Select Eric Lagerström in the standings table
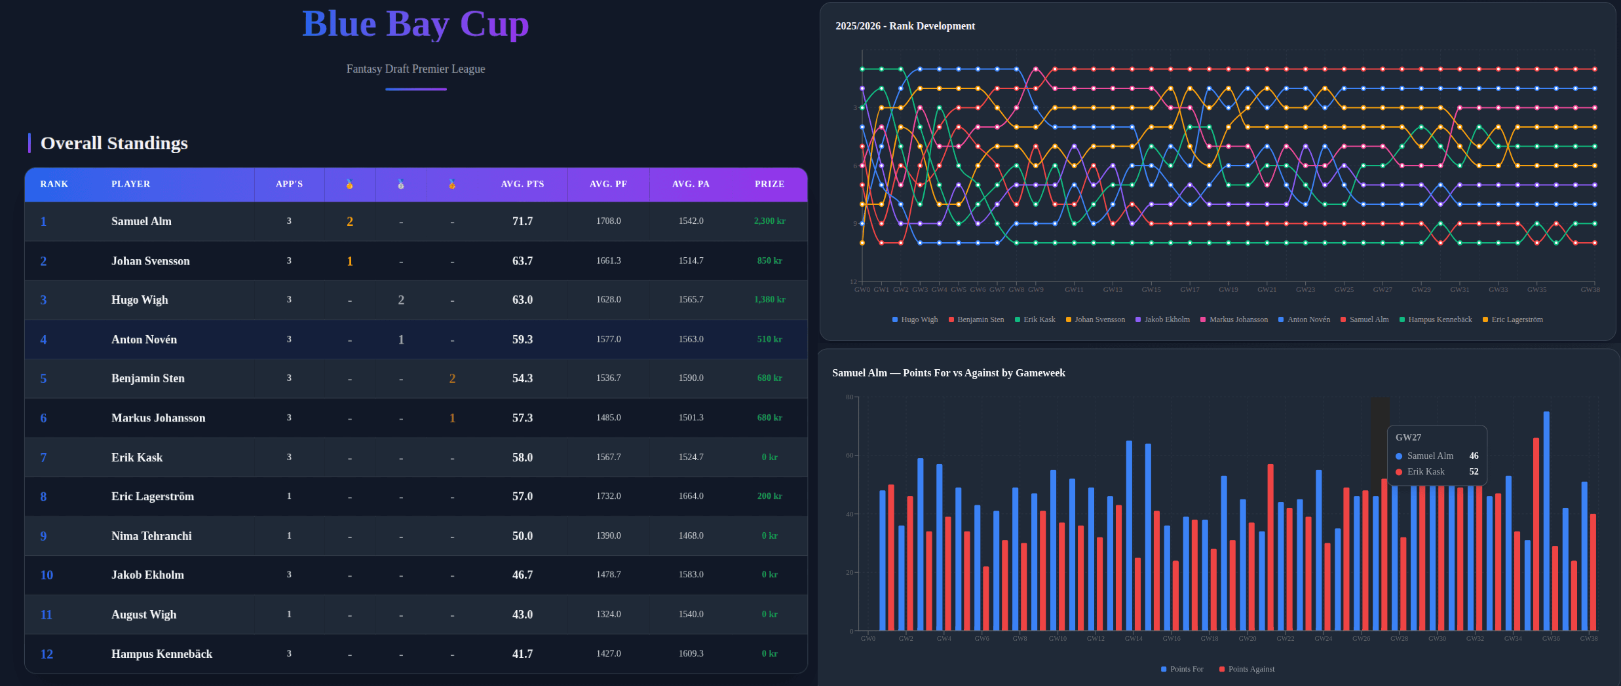The width and height of the screenshot is (1621, 686). [x=153, y=496]
